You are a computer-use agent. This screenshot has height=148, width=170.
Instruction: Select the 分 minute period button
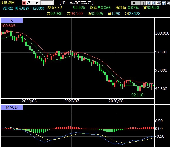pyautogui.click(x=38, y=3)
